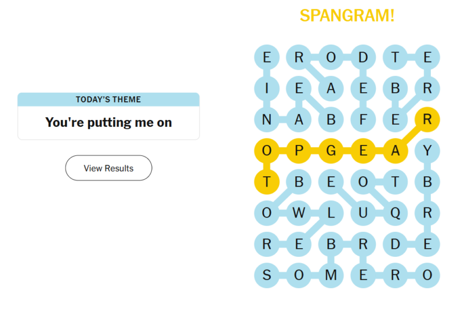Select the letter N tile
This screenshot has height=320, width=464.
point(267,120)
